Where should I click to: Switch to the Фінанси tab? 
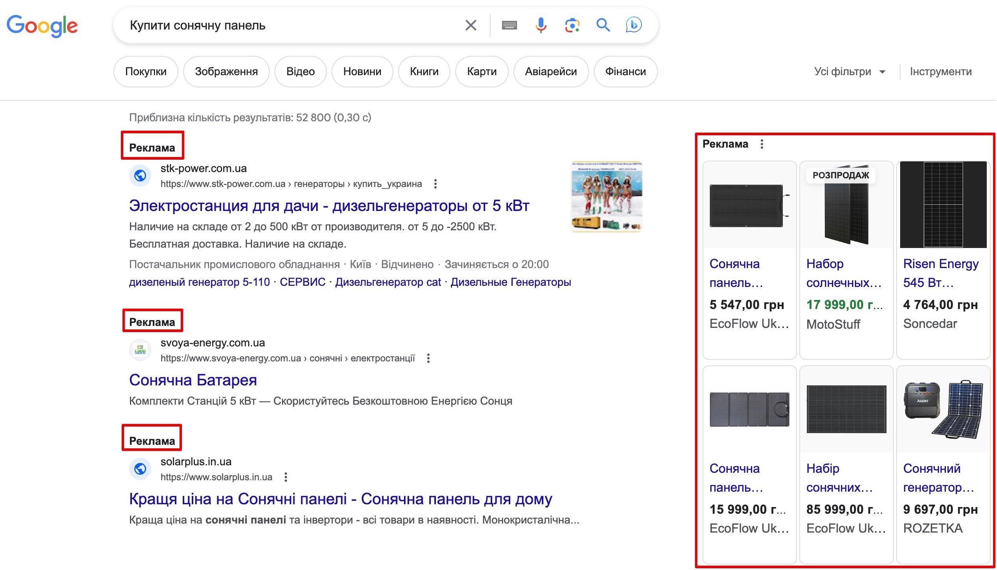(625, 72)
